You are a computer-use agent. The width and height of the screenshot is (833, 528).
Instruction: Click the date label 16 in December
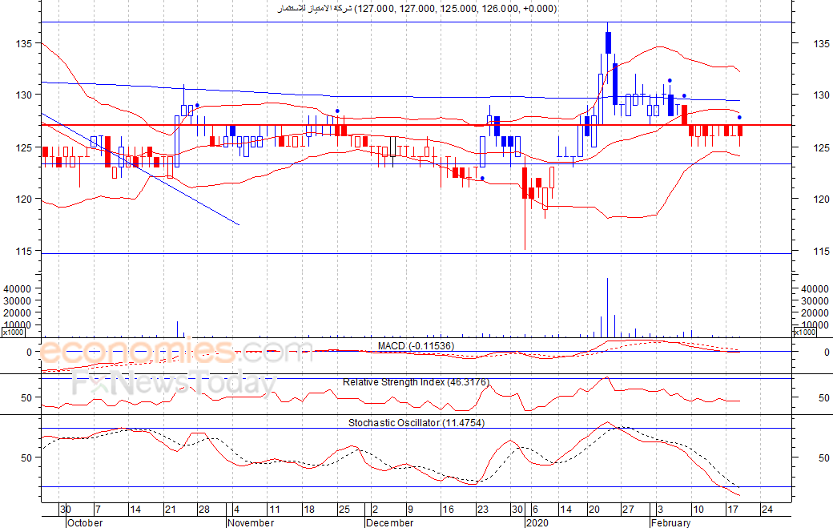449,510
